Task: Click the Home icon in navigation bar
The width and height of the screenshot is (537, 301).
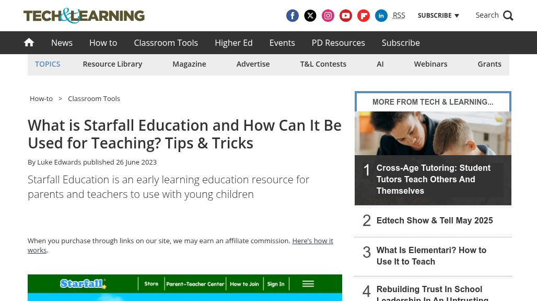Action: coord(29,42)
